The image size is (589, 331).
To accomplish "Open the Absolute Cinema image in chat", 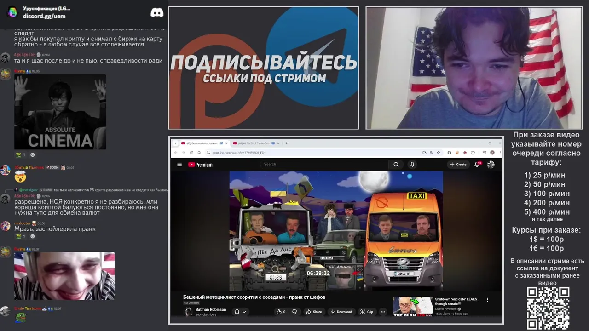I will coord(60,112).
